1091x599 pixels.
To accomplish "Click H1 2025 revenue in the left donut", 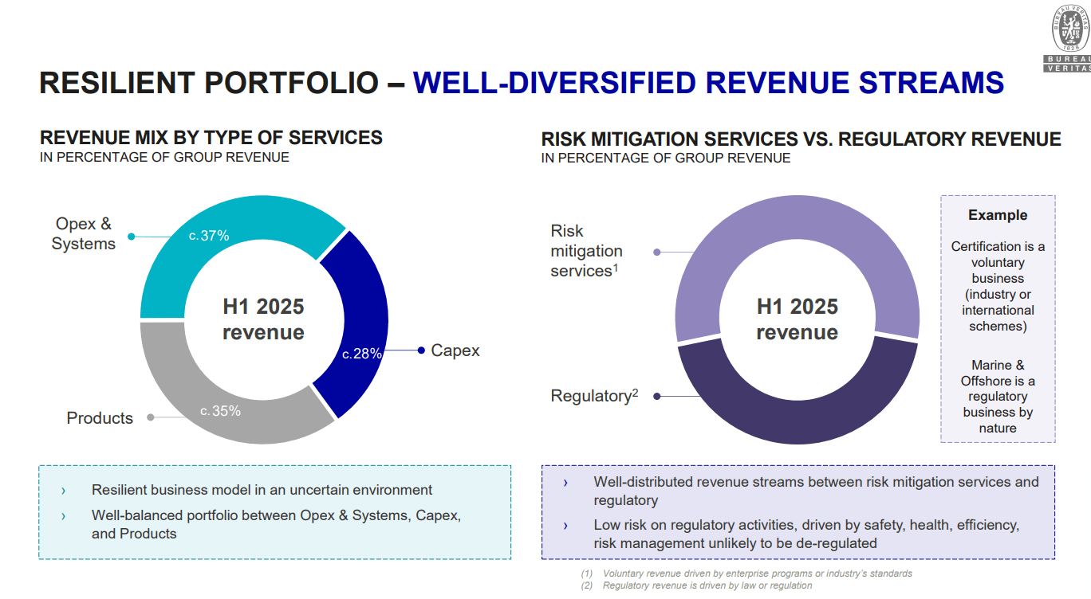I will (x=262, y=319).
